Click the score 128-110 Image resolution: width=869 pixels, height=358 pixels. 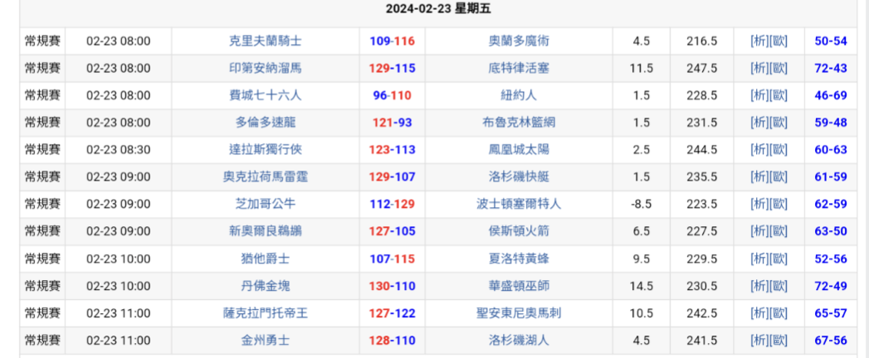(393, 341)
